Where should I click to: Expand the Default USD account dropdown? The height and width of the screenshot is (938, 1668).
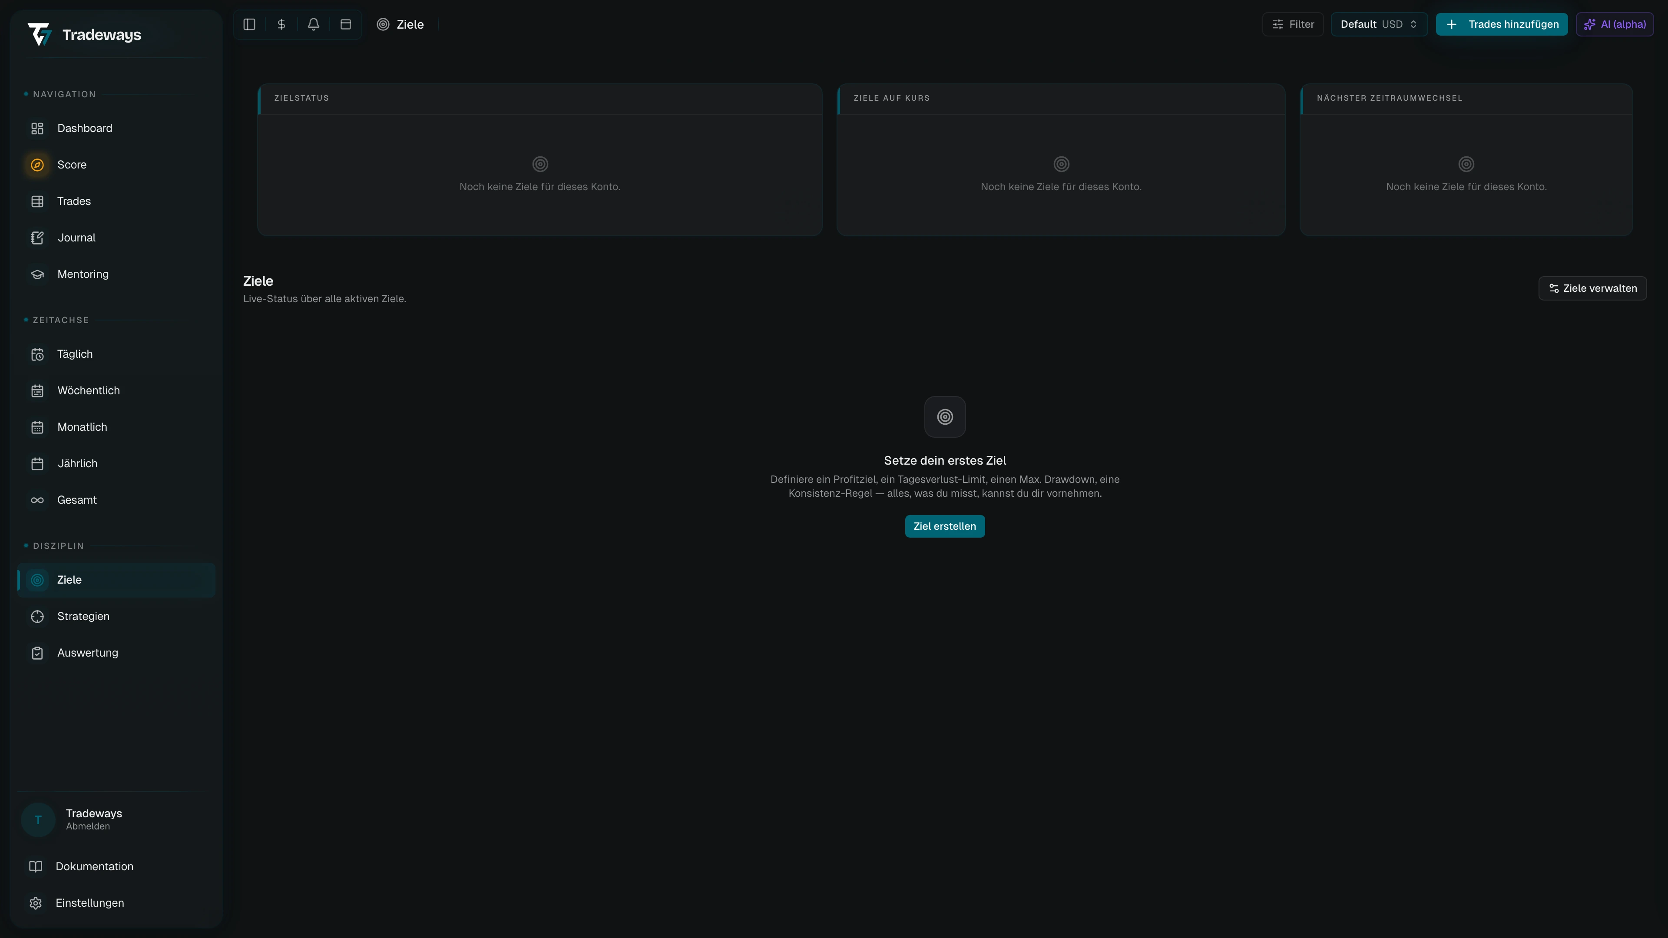point(1379,24)
